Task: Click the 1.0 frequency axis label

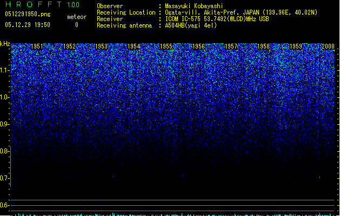Action: click(x=4, y=97)
